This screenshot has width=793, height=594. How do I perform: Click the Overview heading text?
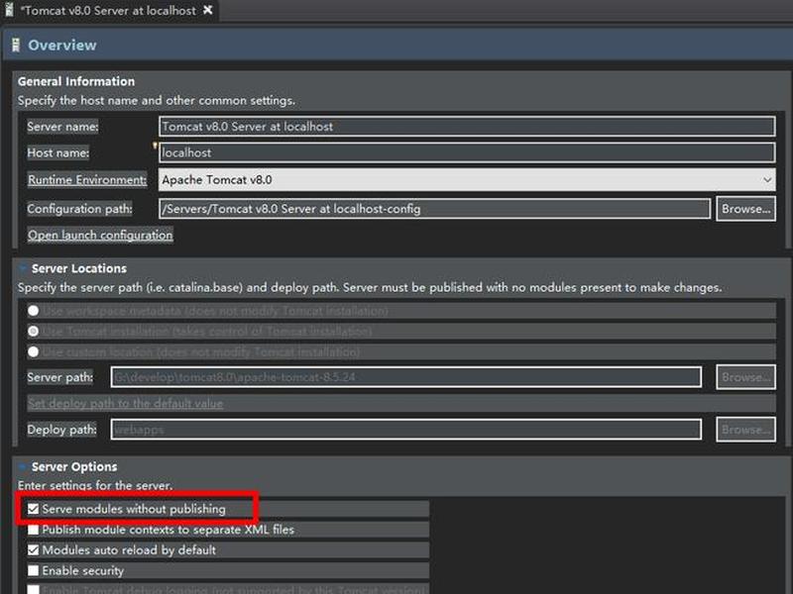click(62, 45)
